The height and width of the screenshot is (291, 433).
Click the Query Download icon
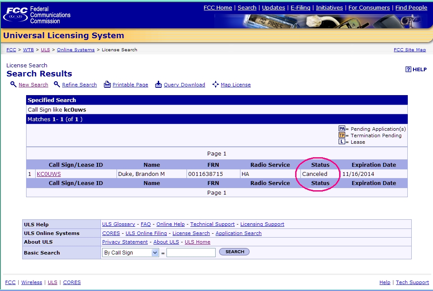pos(158,84)
